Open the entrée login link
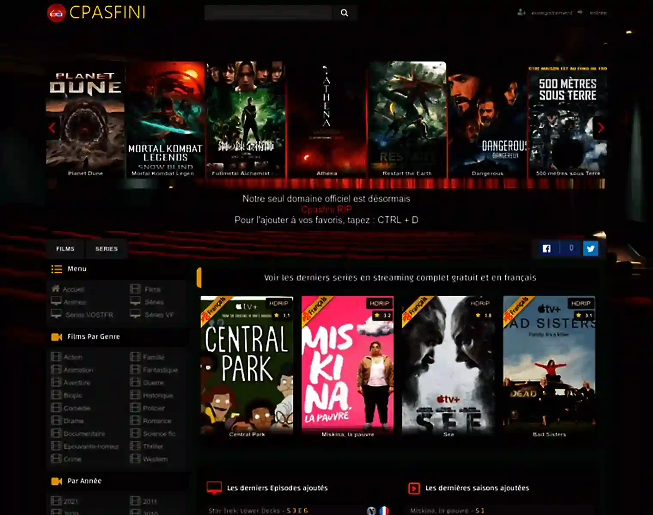Viewport: 653px width, 515px height. [598, 13]
